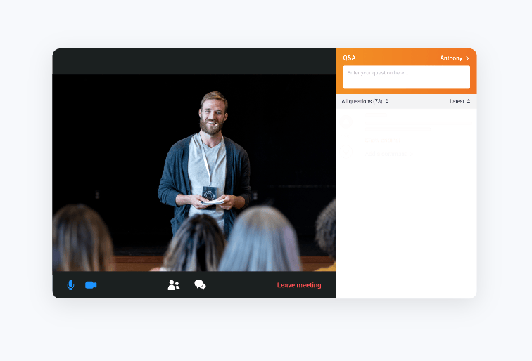Screen dimensions: 532x361
Task: Focus the 'Enter your question here' field
Action: coord(406,77)
